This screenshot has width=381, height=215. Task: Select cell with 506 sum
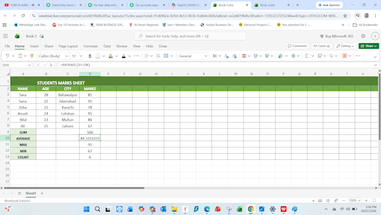pos(90,132)
